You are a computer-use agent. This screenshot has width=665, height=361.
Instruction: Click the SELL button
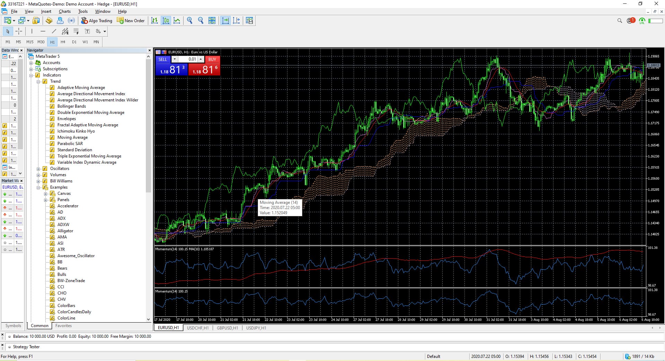click(162, 59)
